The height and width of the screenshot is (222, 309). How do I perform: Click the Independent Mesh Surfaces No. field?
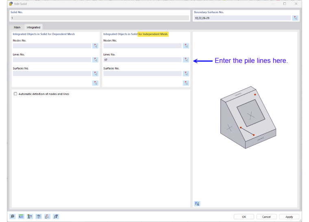[142, 73]
